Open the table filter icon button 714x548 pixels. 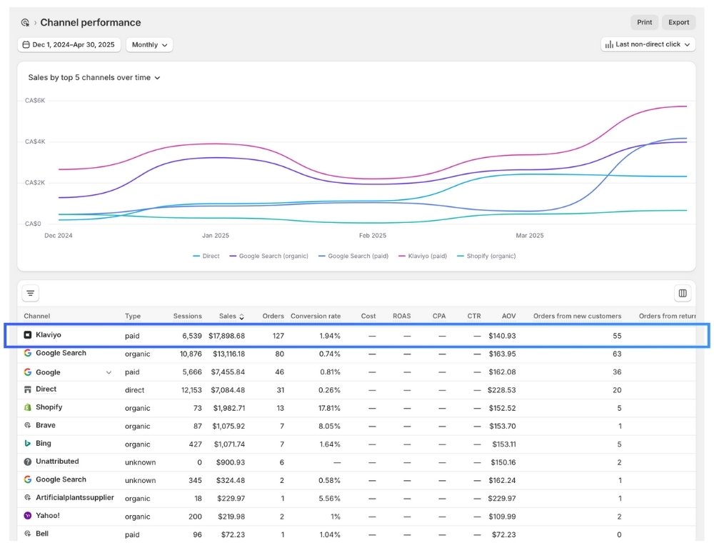click(x=31, y=294)
